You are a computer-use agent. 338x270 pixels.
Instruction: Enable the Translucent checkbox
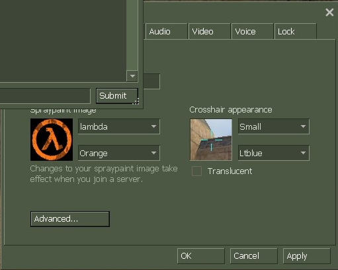[196, 171]
